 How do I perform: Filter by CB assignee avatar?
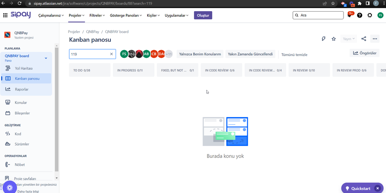pos(154,54)
